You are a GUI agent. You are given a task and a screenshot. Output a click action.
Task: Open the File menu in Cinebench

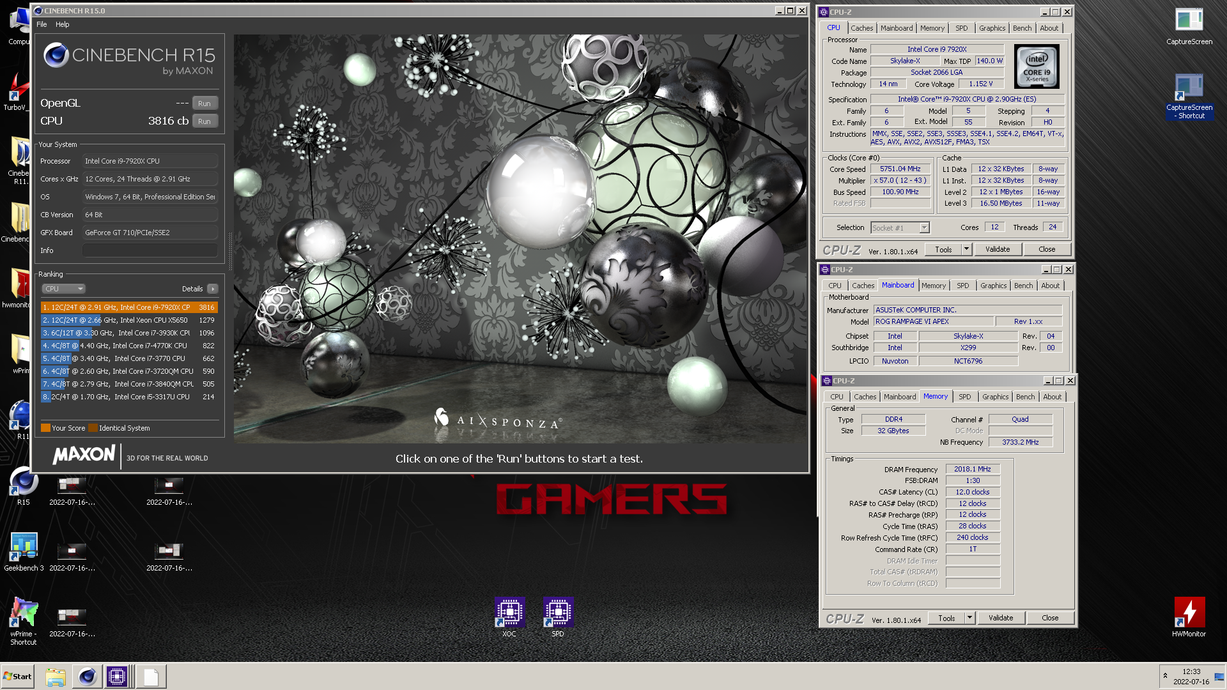(x=42, y=24)
